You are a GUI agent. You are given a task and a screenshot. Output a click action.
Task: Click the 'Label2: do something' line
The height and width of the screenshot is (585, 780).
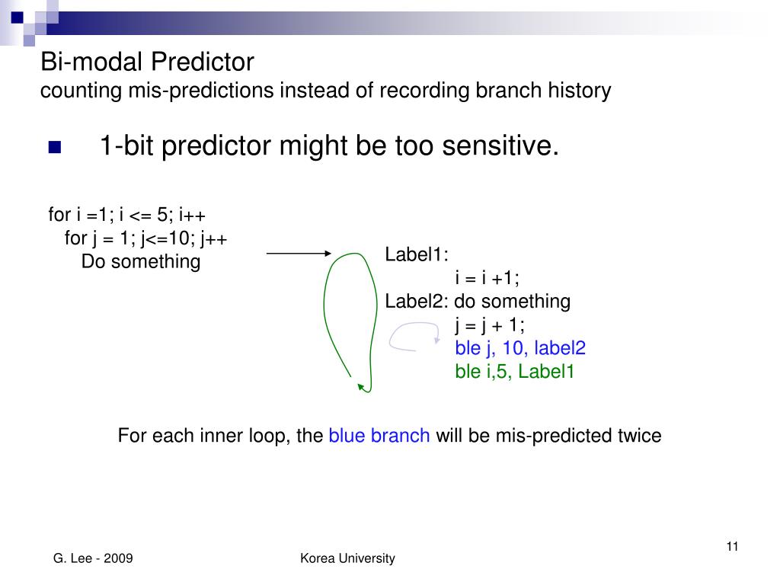pyautogui.click(x=478, y=302)
